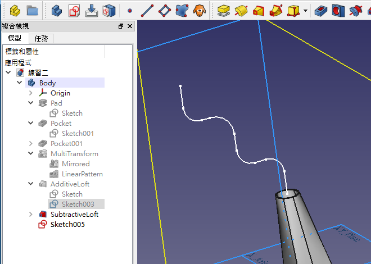Image resolution: width=371 pixels, height=264 pixels.
Task: Float the 複合檢視 panel
Action: click(x=121, y=26)
